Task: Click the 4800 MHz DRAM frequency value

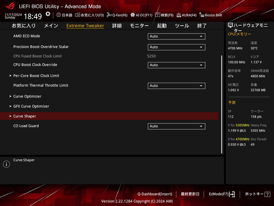Action: tap(258, 76)
